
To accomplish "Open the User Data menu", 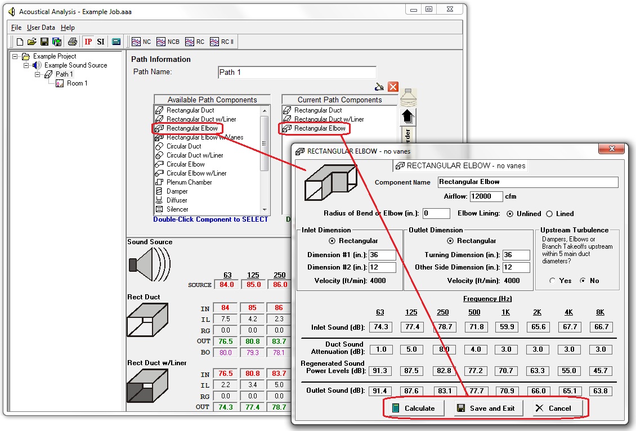I will [41, 28].
